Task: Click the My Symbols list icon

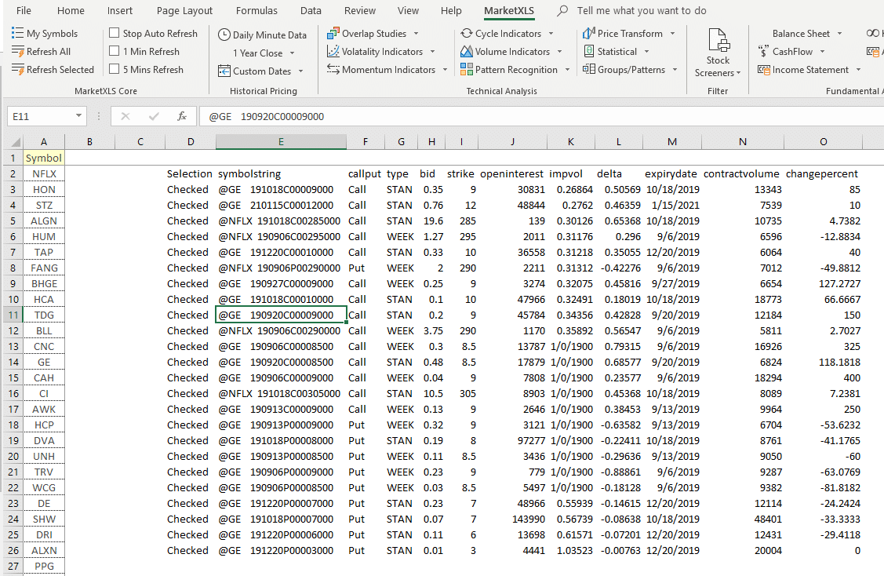Action: click(17, 33)
